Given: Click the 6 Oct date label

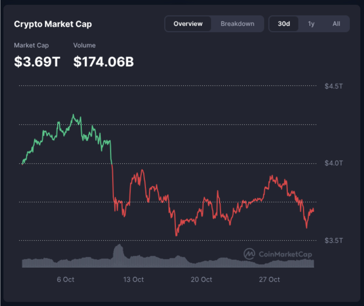Looking at the screenshot, I should [66, 279].
